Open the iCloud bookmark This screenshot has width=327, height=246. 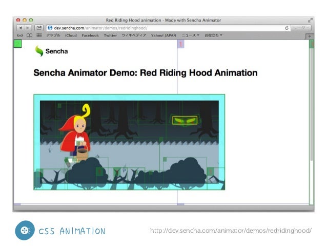tap(71, 35)
